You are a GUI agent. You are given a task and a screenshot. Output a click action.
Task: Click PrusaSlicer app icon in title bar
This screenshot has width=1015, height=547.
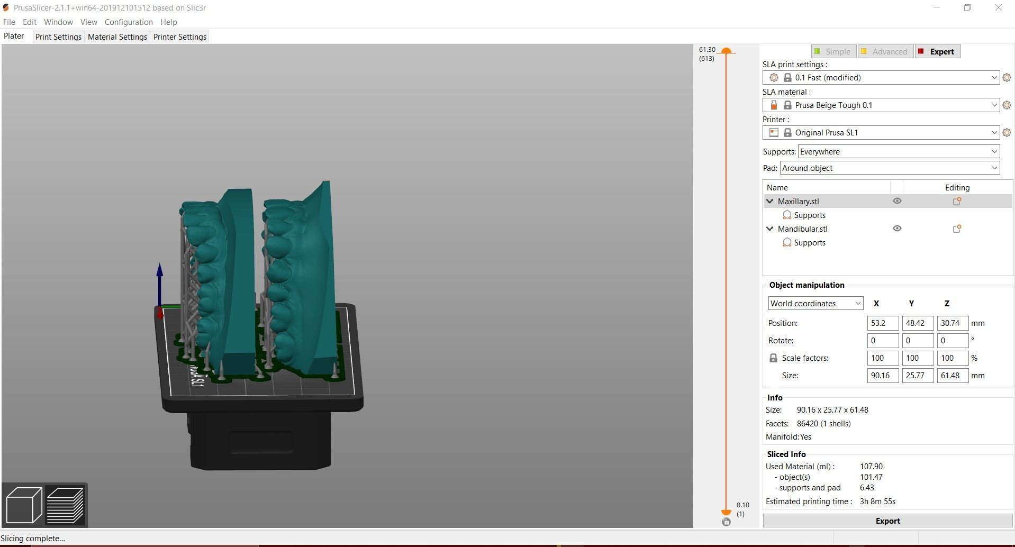(x=6, y=8)
